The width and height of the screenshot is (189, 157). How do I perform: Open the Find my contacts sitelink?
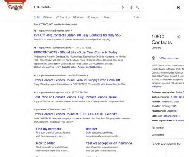pyautogui.click(x=48, y=129)
